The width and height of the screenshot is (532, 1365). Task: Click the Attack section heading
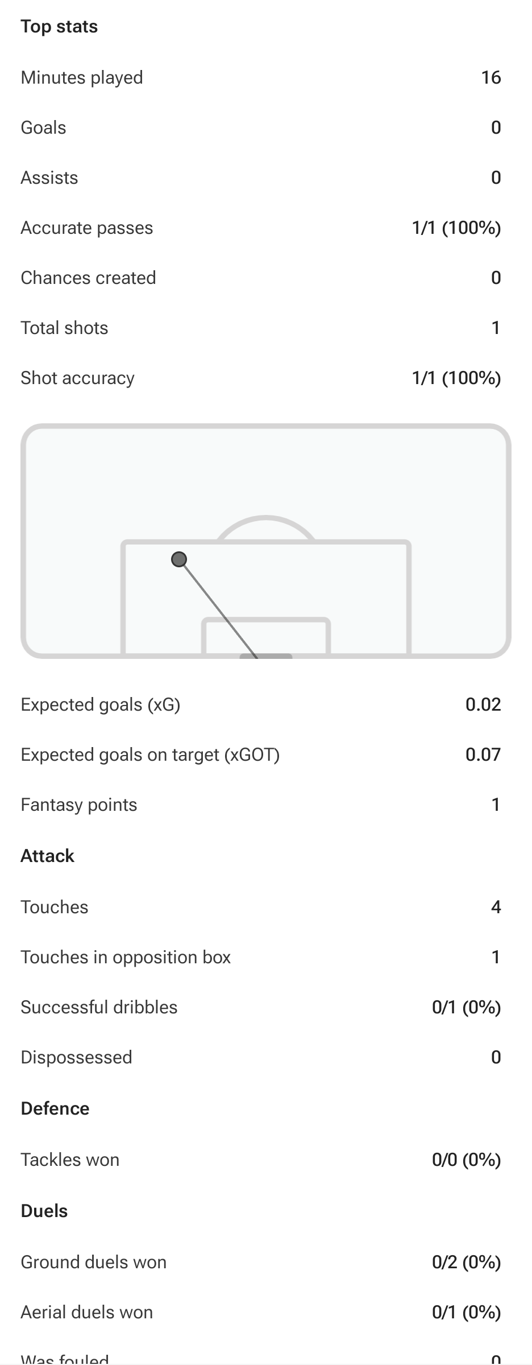(48, 856)
